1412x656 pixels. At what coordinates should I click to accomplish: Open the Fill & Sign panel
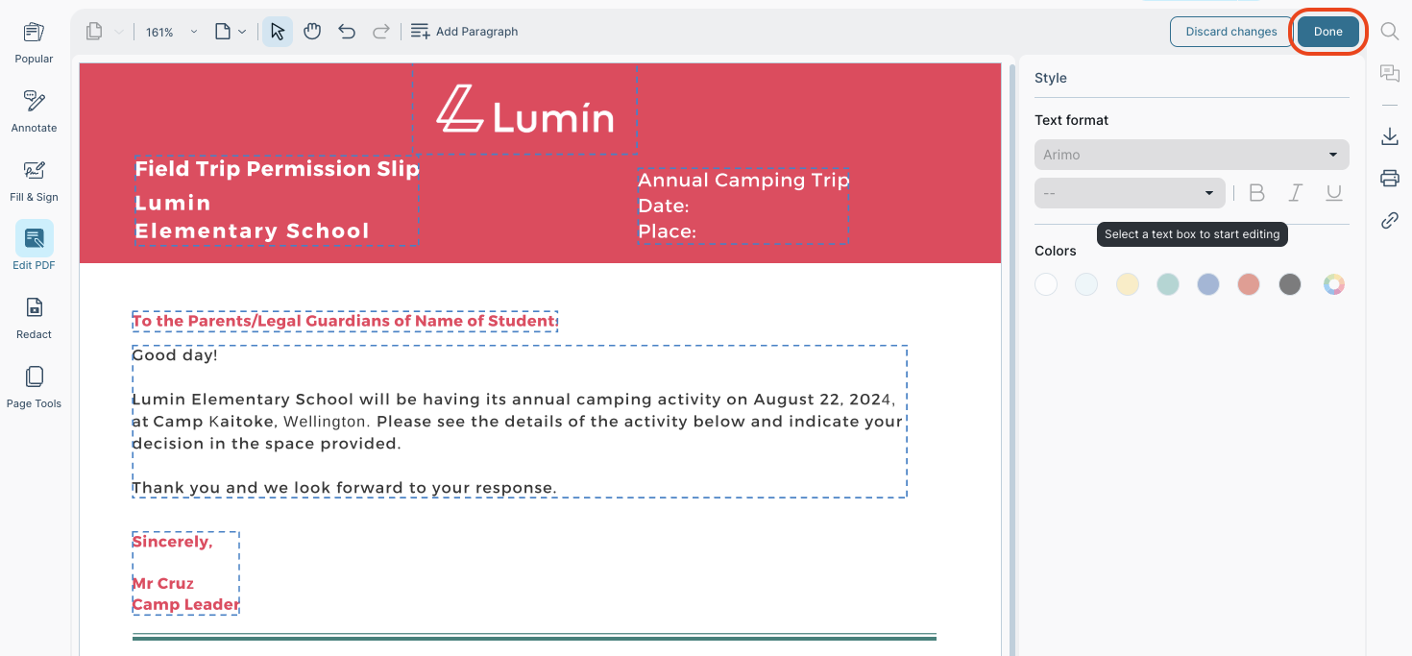click(34, 179)
